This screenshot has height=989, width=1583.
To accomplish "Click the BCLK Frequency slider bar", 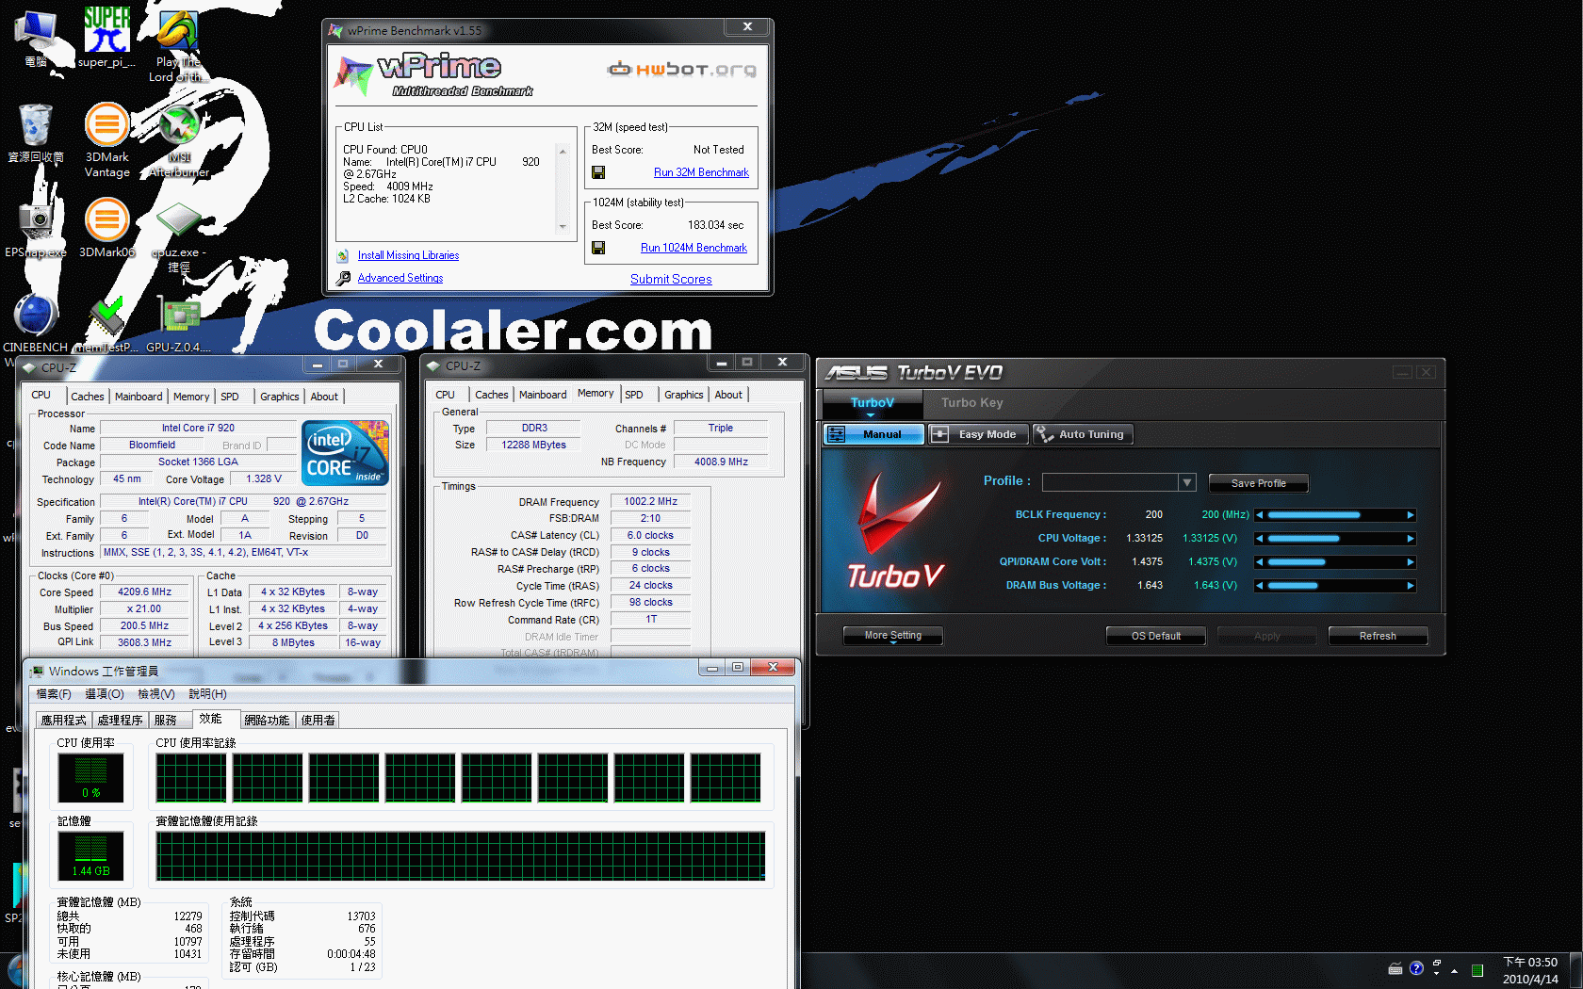I will (1334, 515).
